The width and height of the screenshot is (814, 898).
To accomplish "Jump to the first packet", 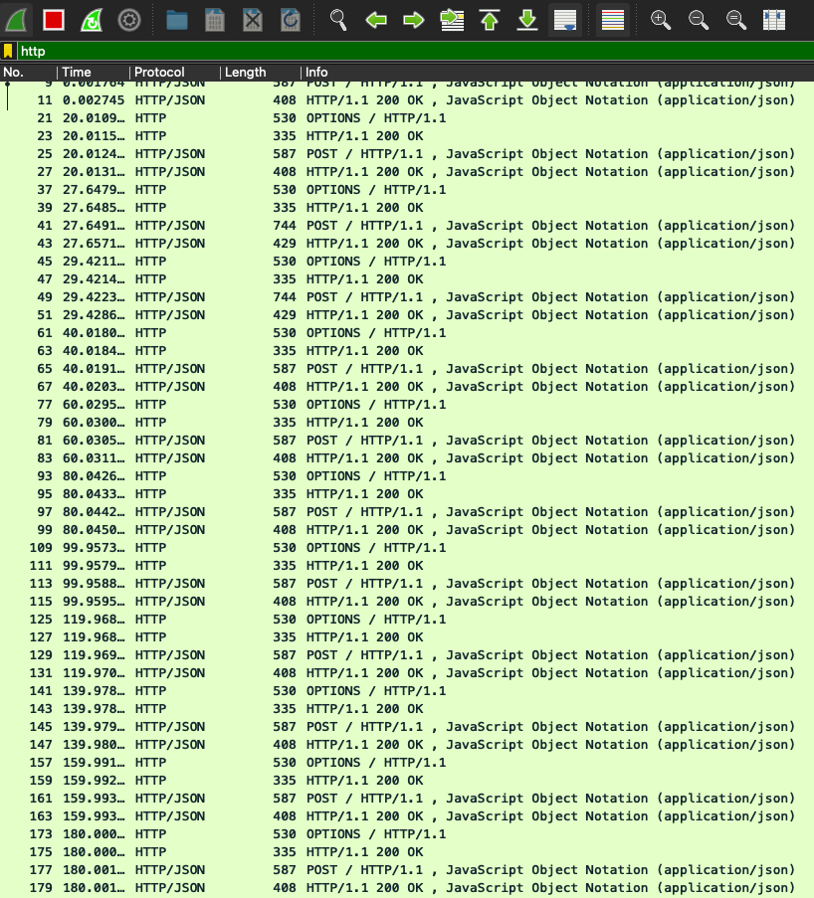I will 490,19.
